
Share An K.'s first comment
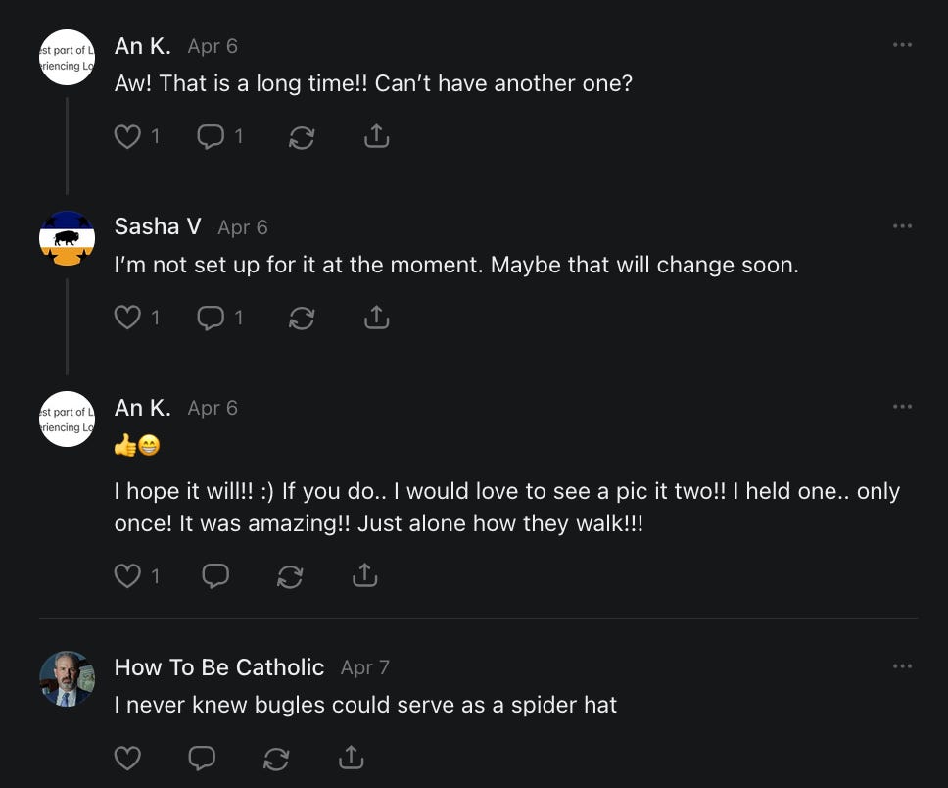(x=376, y=137)
